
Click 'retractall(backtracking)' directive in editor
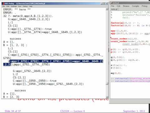point(130,81)
